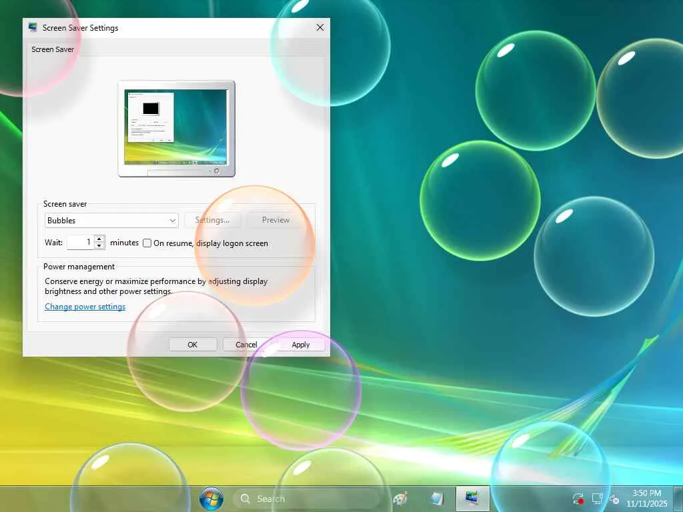The image size is (683, 512).
Task: Click the taskbar Search box
Action: point(307,499)
